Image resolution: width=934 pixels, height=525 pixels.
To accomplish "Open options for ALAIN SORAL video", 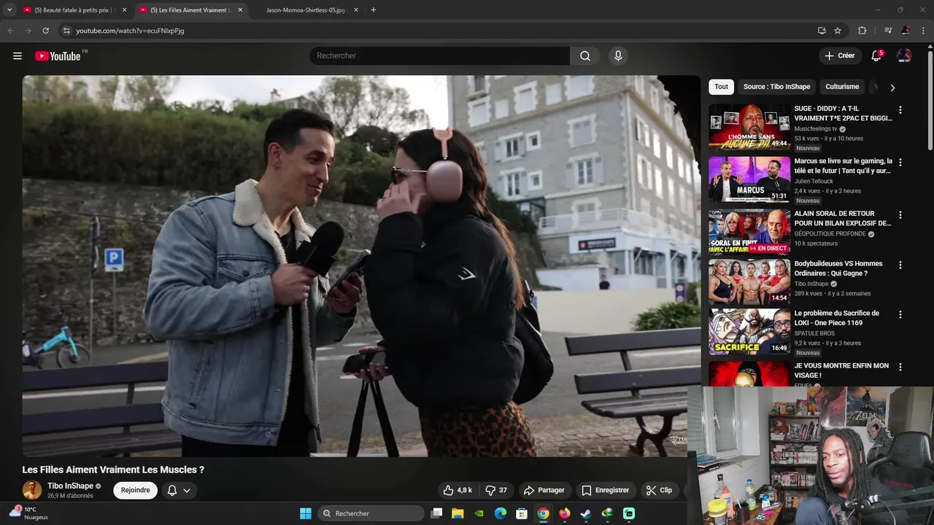I will pos(900,215).
